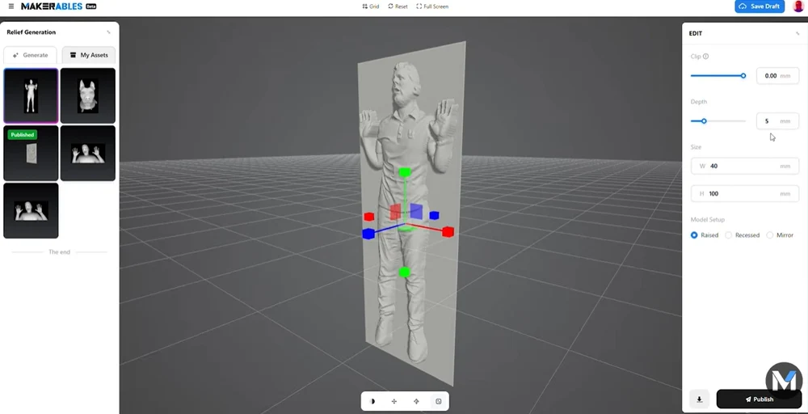Toggle the Grid view in the top bar
Image resolution: width=808 pixels, height=414 pixels.
[x=371, y=6]
